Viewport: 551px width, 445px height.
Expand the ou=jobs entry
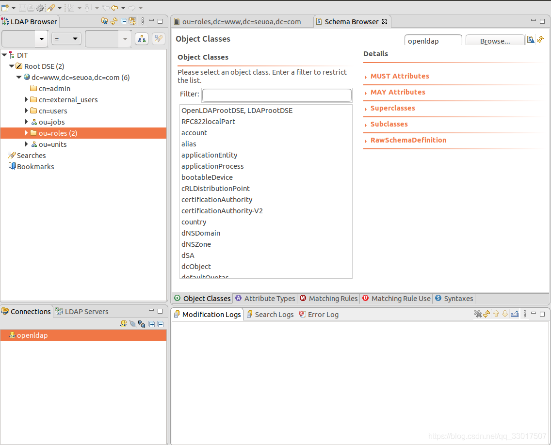(x=26, y=122)
